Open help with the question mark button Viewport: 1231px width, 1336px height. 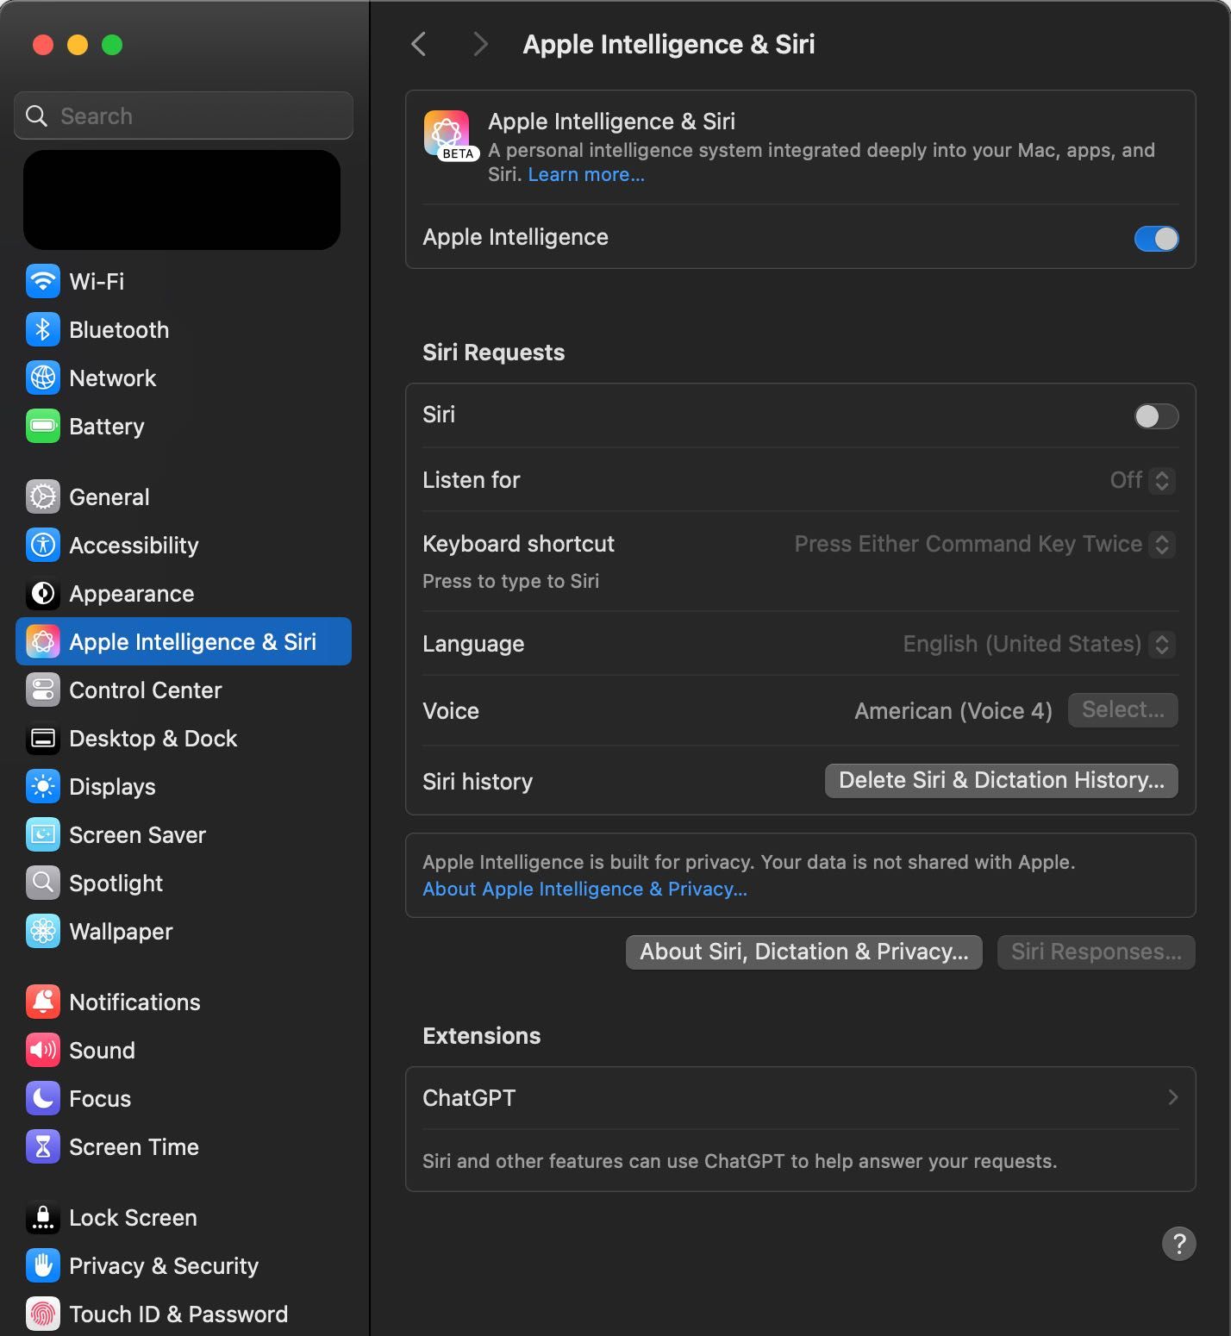pyautogui.click(x=1178, y=1244)
